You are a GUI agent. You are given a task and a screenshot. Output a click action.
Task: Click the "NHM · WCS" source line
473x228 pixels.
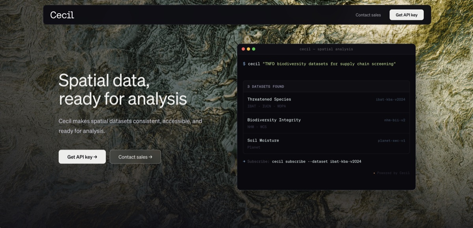click(257, 127)
